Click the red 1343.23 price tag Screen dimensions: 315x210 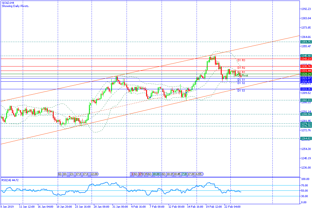coord(306,59)
